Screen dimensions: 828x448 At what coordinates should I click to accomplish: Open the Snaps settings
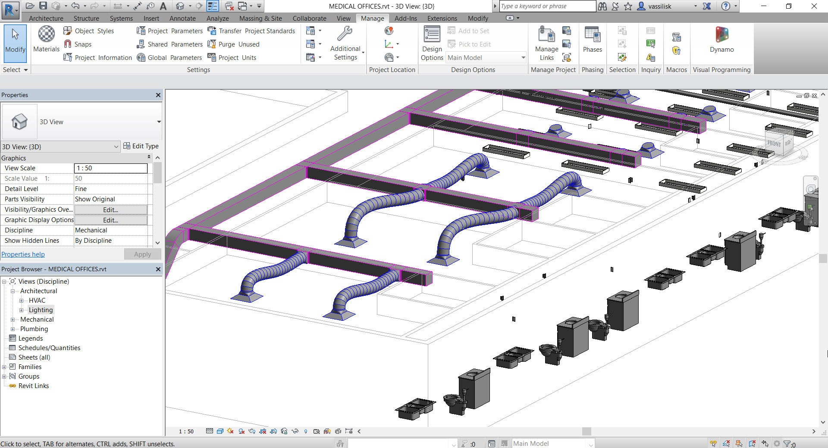tap(78, 44)
